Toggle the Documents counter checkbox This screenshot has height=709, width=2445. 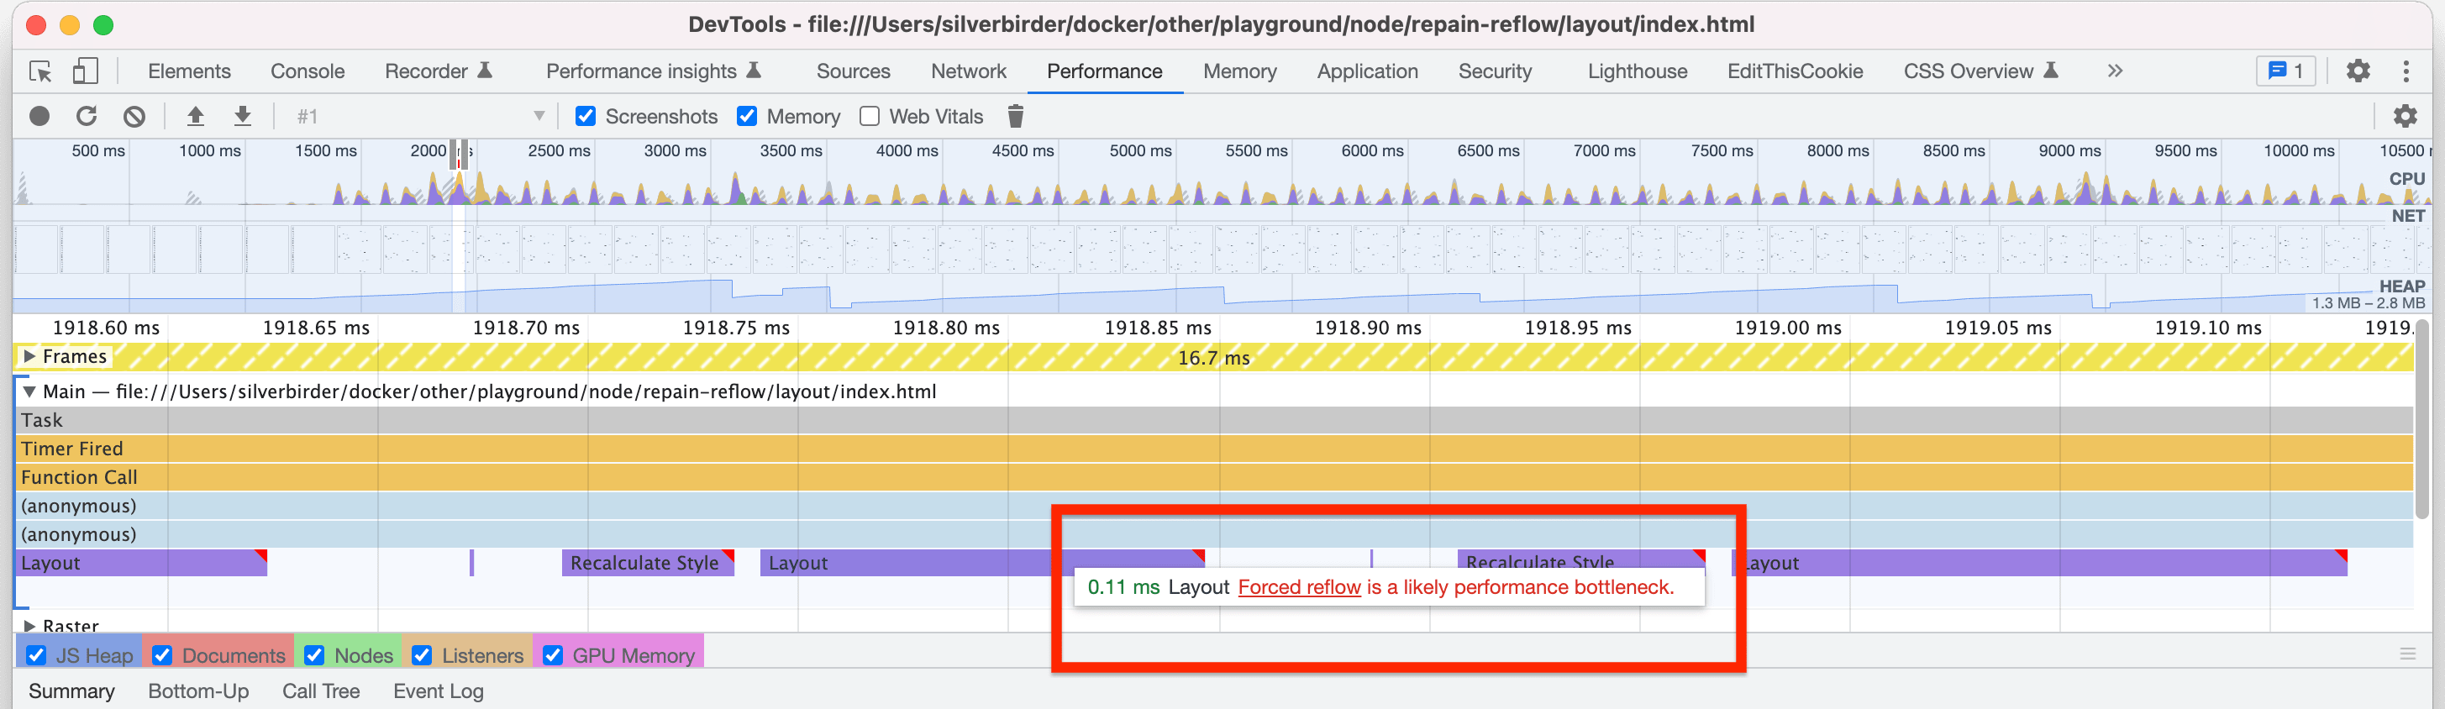tap(162, 656)
